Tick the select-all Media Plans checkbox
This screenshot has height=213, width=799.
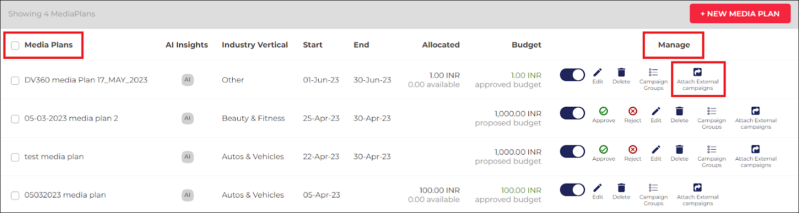[x=15, y=45]
